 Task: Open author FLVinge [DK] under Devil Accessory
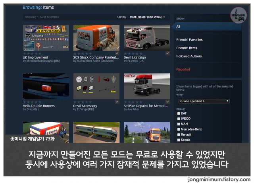[x=85, y=109]
